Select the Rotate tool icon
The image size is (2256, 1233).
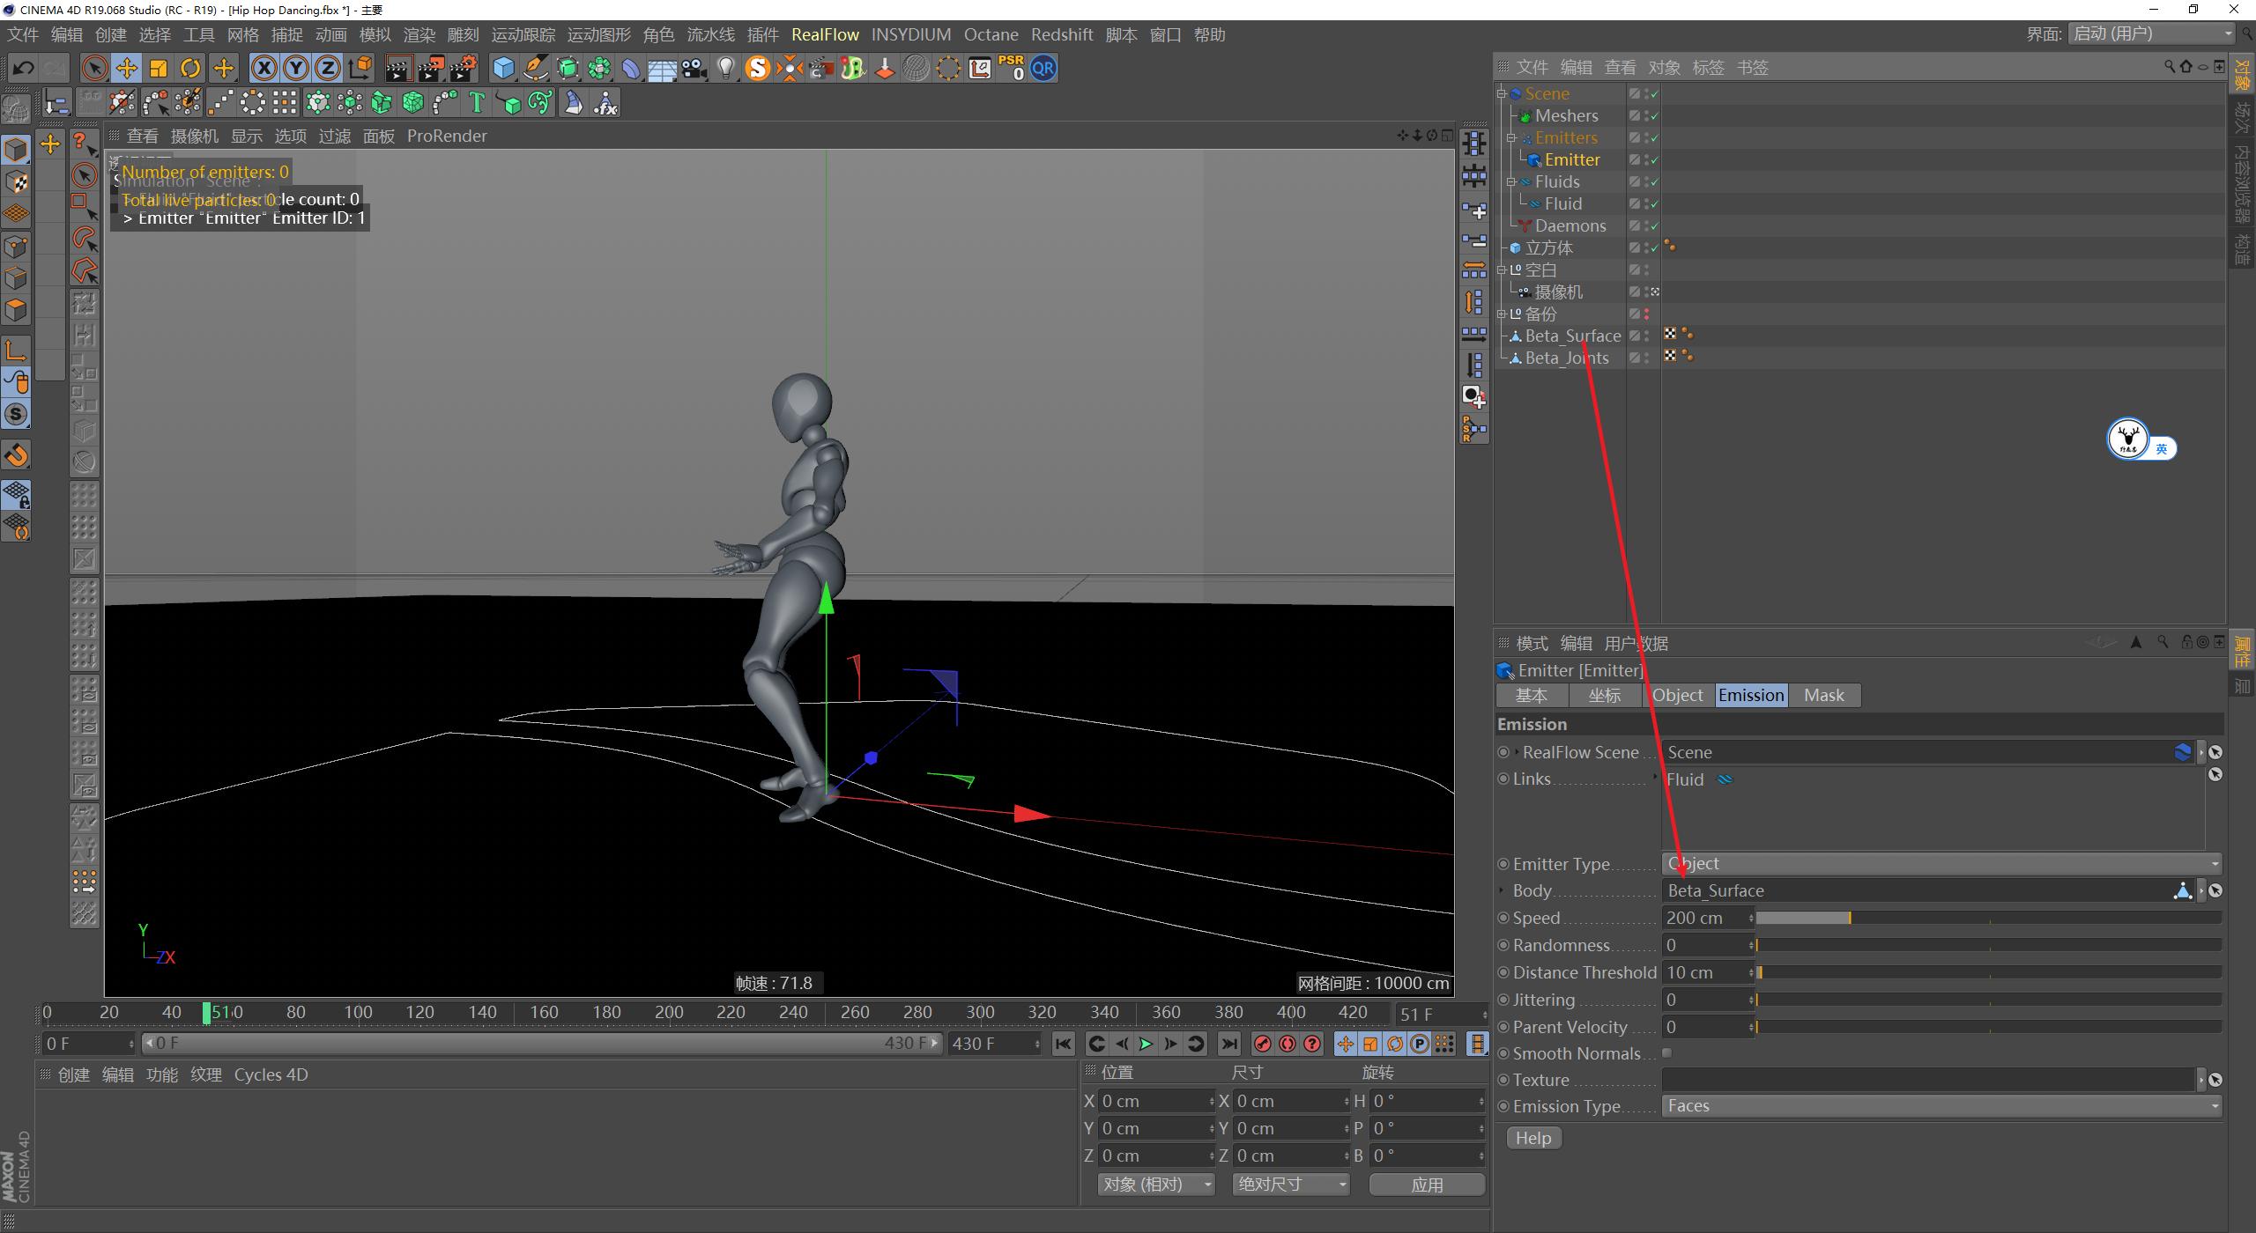[190, 68]
